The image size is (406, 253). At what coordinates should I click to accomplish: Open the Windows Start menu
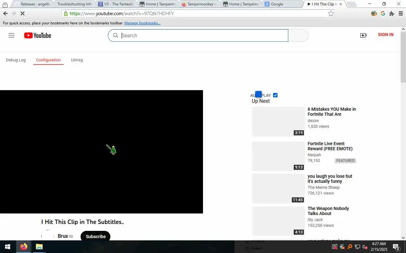pos(8,247)
